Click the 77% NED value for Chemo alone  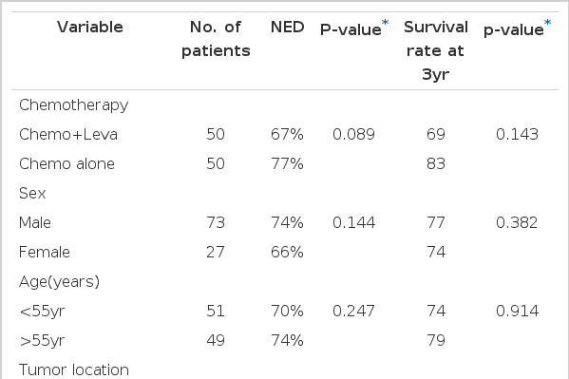287,164
